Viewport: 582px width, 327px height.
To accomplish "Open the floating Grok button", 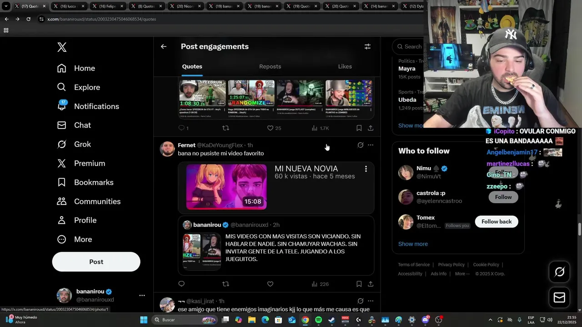I will 559,272.
